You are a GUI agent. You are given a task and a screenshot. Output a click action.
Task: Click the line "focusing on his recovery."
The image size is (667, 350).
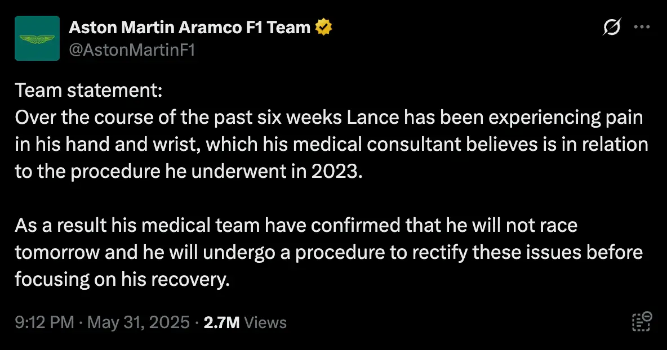123,280
